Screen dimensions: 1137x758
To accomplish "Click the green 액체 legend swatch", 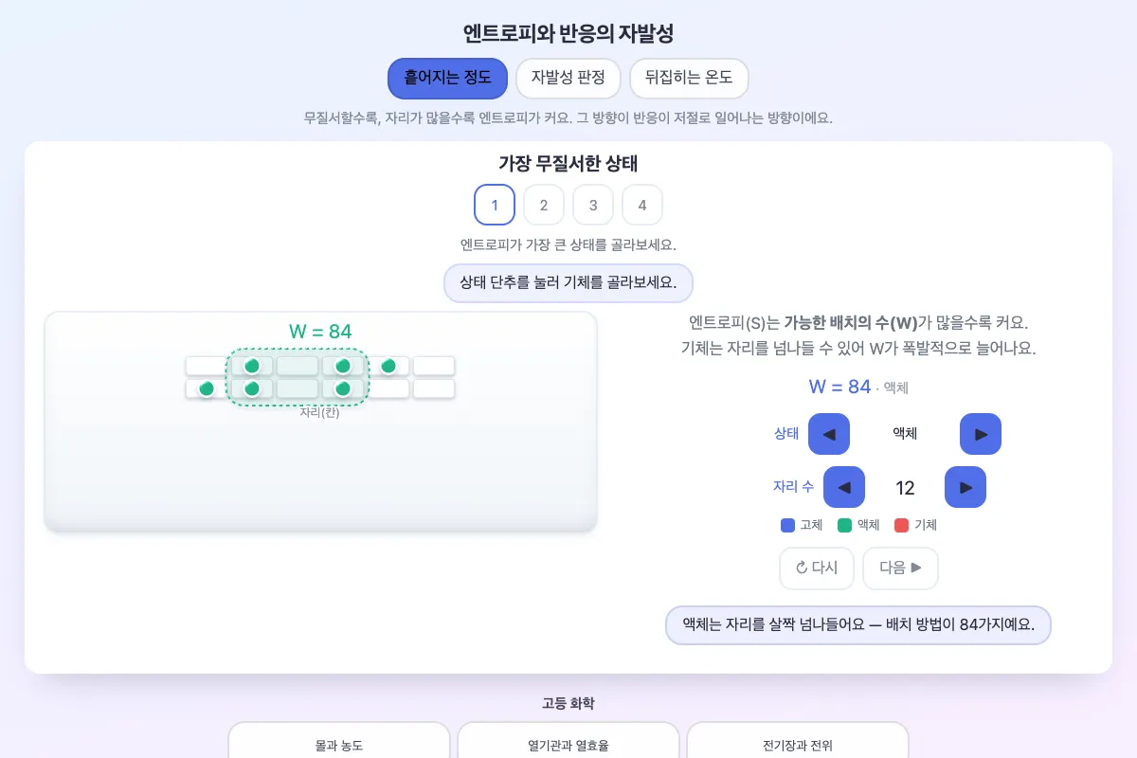I will click(x=844, y=525).
